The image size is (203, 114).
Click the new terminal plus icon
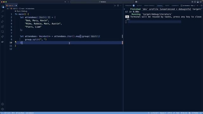pos(197,6)
